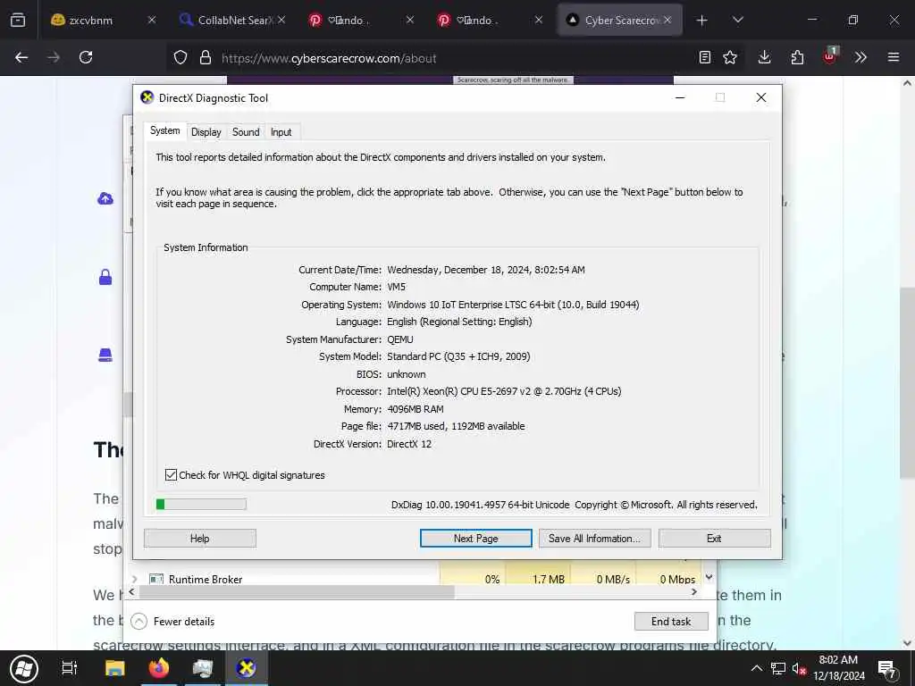This screenshot has width=915, height=686.
Task: Click Save All Information button
Action: (594, 539)
